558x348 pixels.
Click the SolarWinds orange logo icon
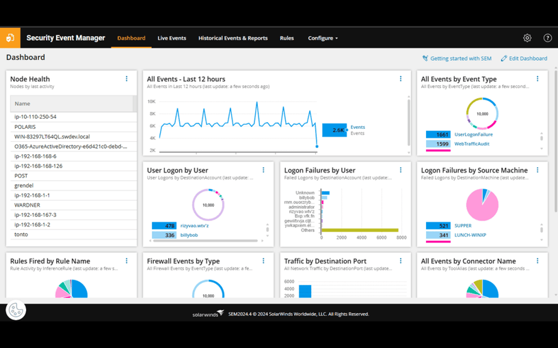click(x=10, y=38)
